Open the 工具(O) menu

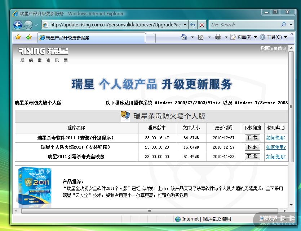(x=274, y=37)
